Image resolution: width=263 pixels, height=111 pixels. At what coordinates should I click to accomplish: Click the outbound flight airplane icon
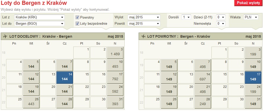pos(5,36)
